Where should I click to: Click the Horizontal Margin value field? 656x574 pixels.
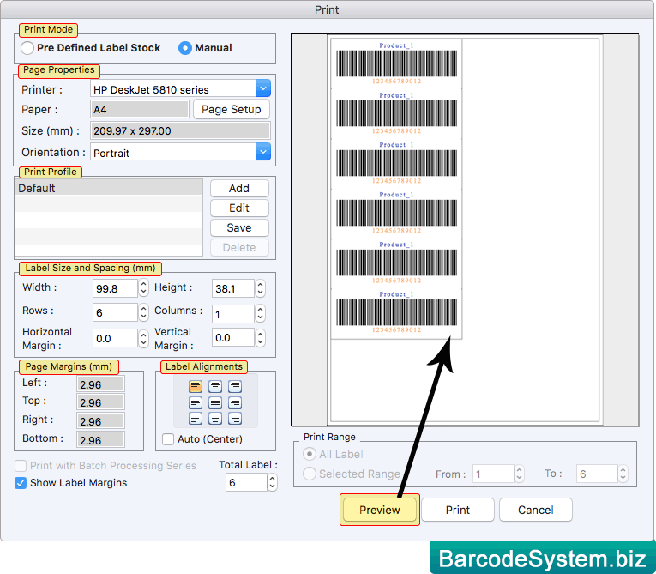(116, 338)
